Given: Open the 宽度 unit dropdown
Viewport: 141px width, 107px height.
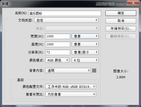Looking at the screenshot, I should tap(85, 36).
